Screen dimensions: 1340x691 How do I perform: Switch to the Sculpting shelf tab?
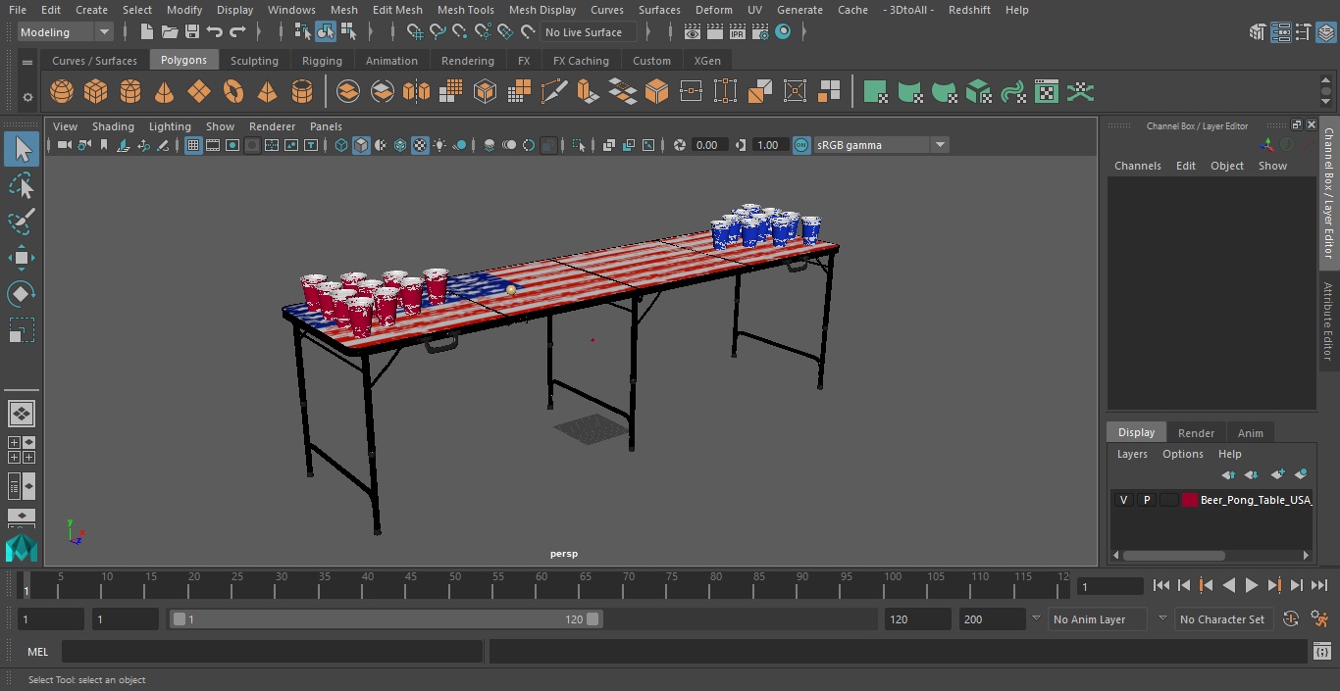click(x=254, y=61)
